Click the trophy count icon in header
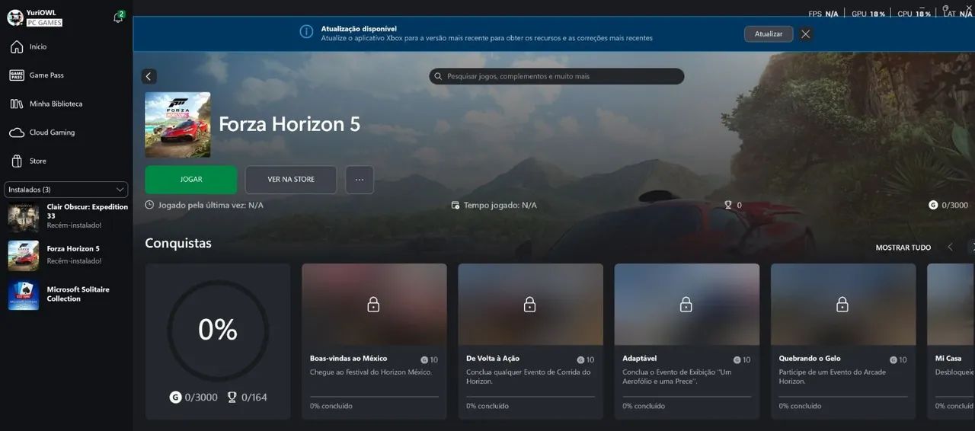The image size is (975, 431). (x=728, y=205)
